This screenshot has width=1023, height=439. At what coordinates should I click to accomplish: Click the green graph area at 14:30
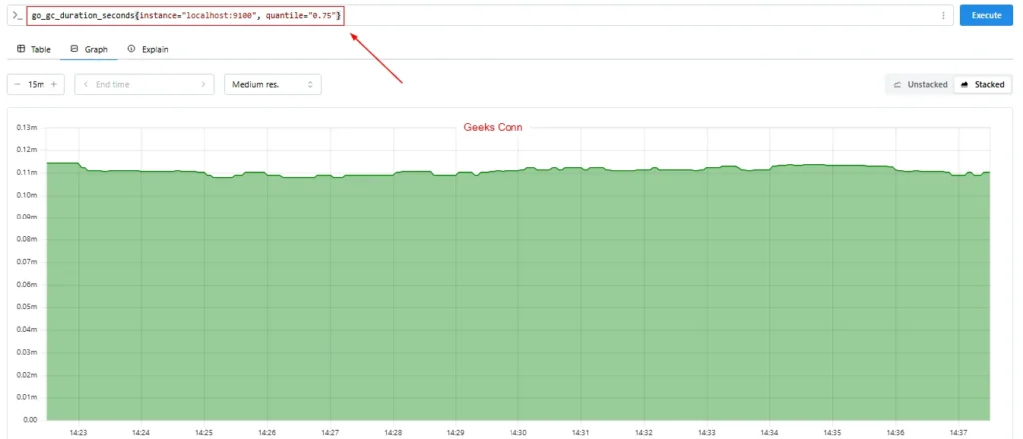pyautogui.click(x=518, y=299)
